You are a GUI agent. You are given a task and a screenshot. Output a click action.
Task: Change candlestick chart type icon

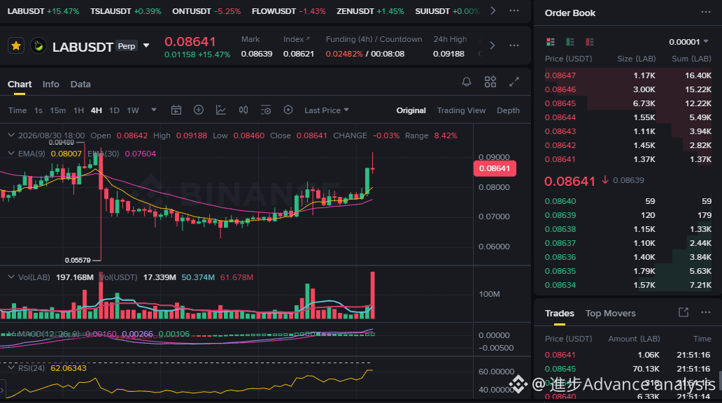tap(243, 110)
